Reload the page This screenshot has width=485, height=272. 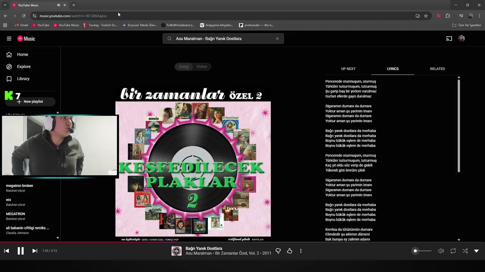tap(23, 16)
